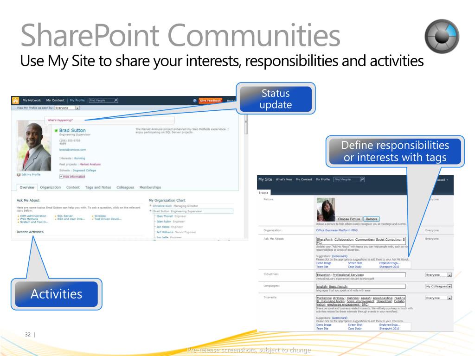The height and width of the screenshot is (356, 475).
Task: Click Case Study suggestion under Ask Me About
Action: (355, 267)
